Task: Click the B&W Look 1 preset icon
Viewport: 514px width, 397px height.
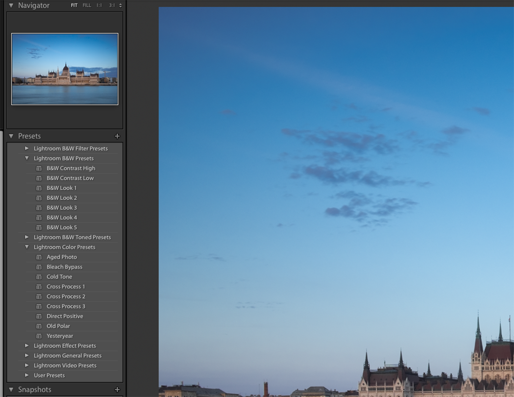Action: point(39,188)
